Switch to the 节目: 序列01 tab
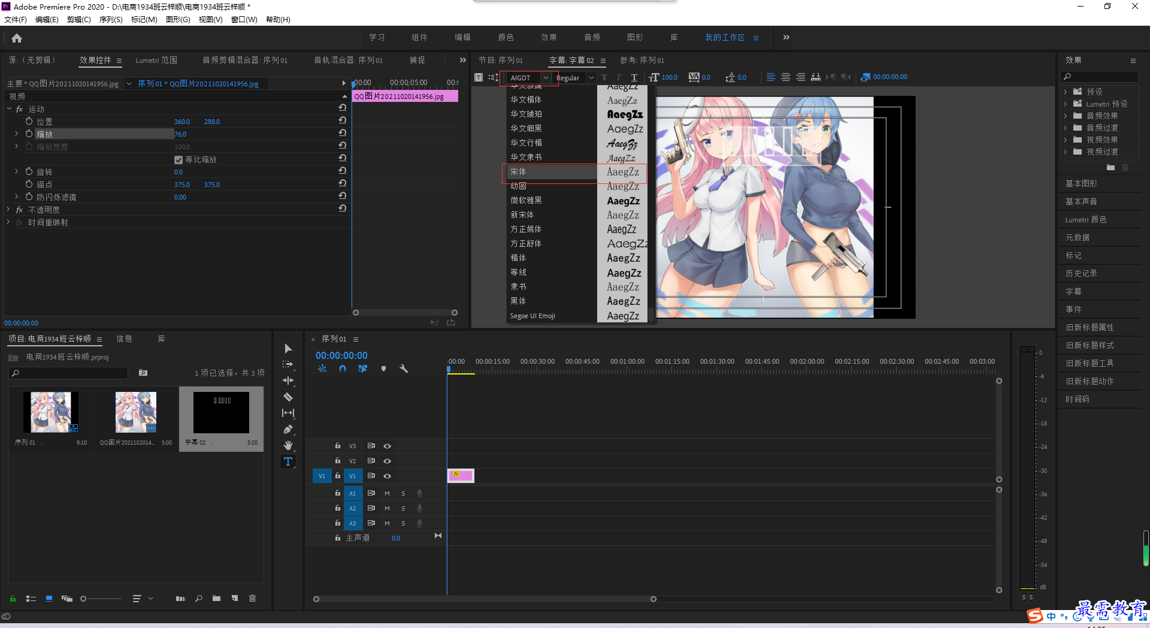 [501, 61]
